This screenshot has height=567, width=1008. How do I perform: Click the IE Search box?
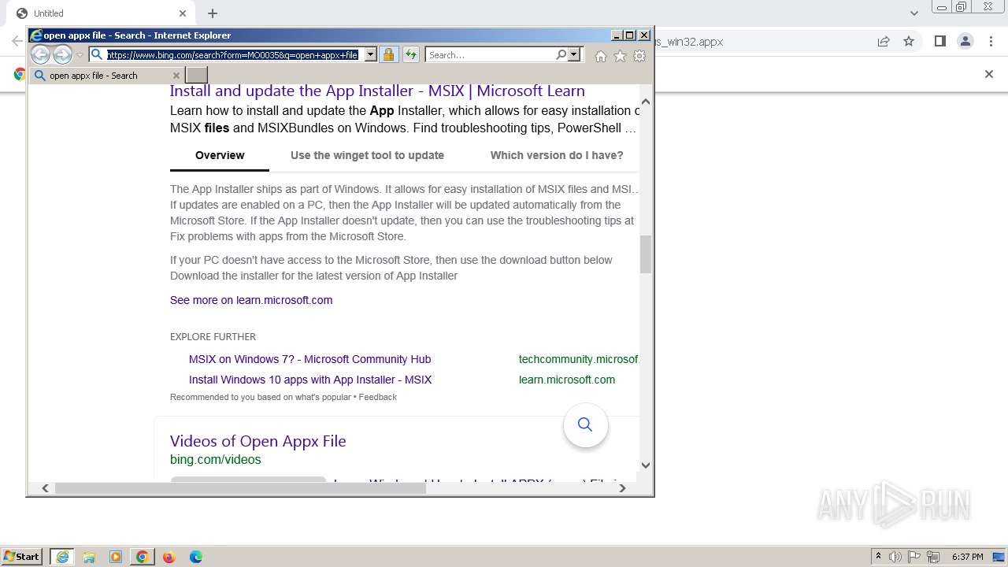491,55
